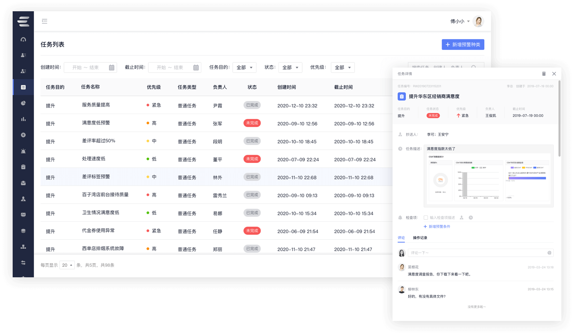Open the bar chart sidebar section
Image resolution: width=574 pixels, height=335 pixels.
(x=23, y=119)
